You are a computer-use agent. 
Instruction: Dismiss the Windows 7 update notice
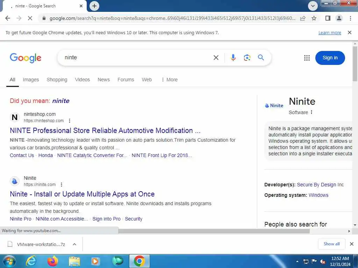(x=349, y=32)
